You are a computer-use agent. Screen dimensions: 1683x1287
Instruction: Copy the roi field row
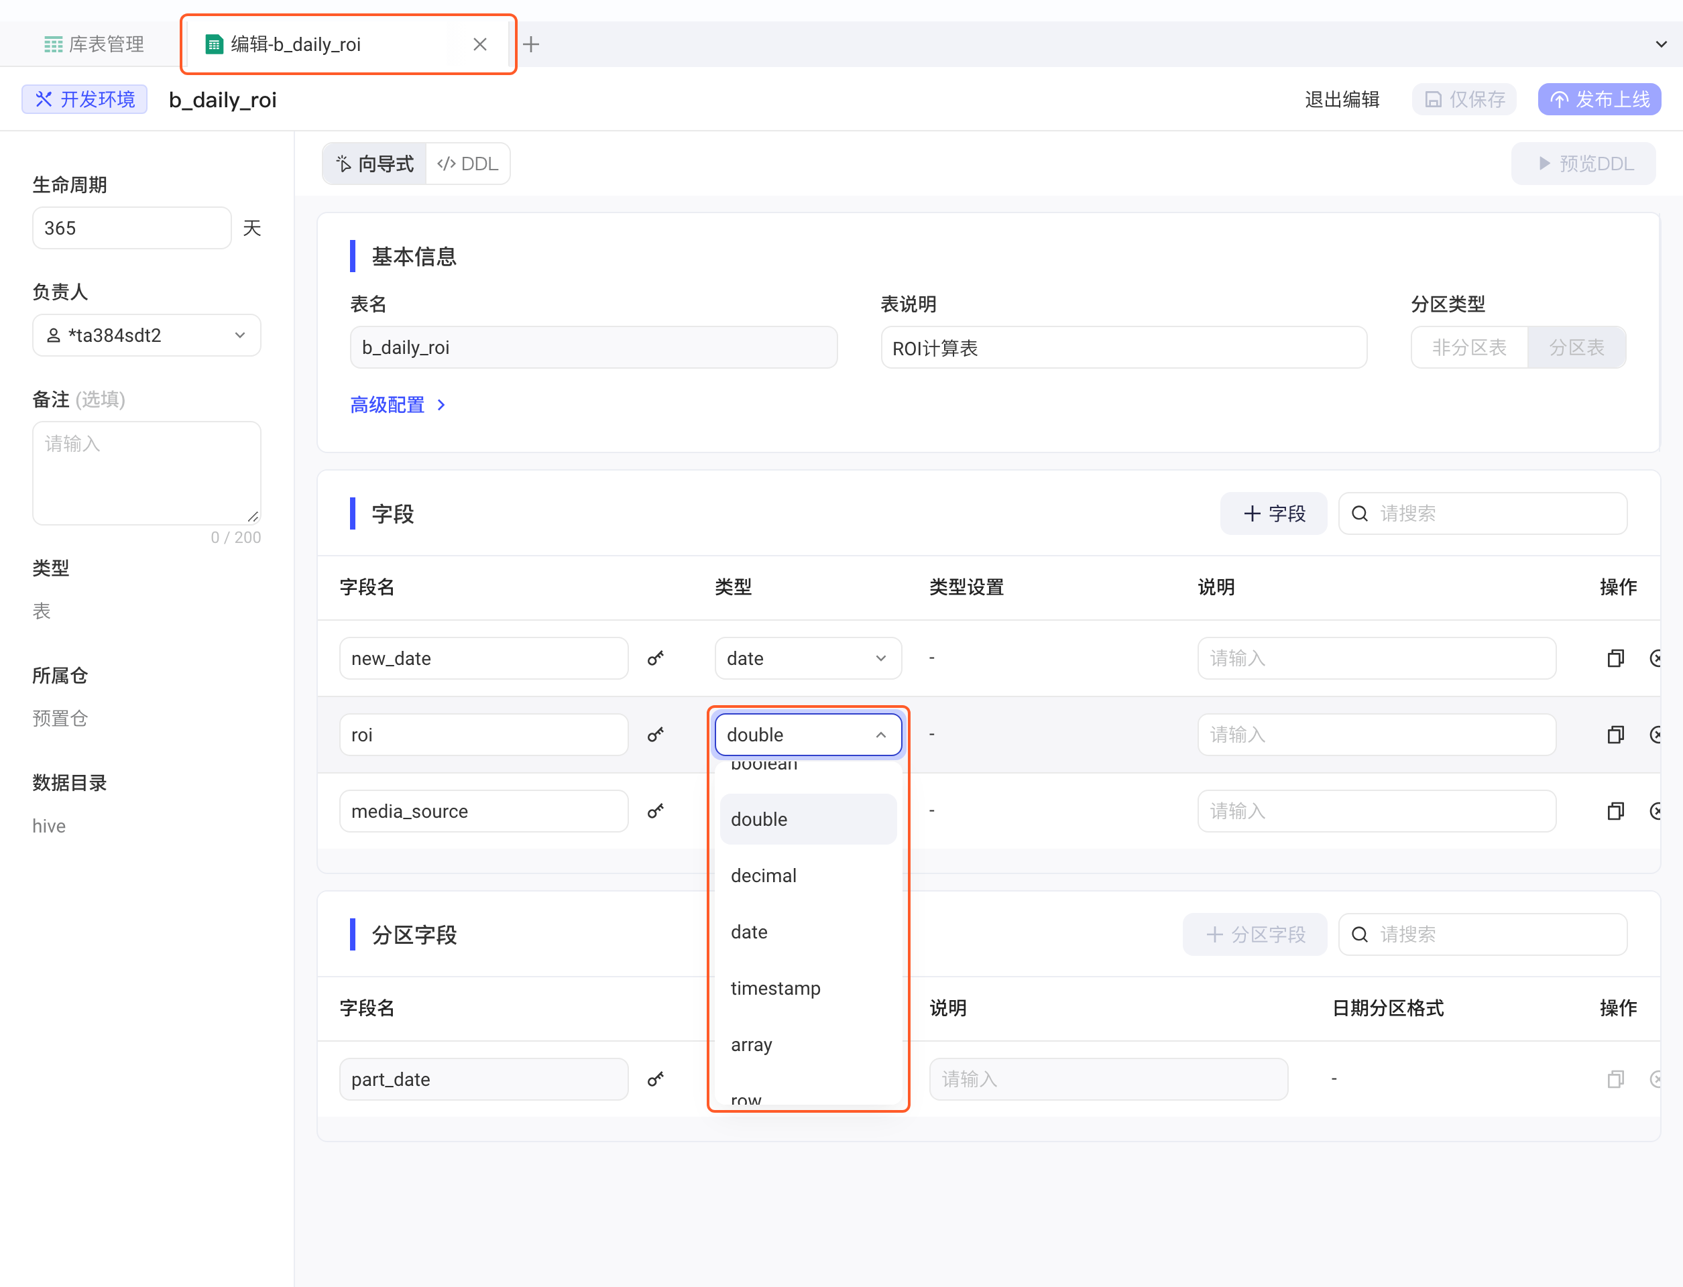pos(1615,735)
